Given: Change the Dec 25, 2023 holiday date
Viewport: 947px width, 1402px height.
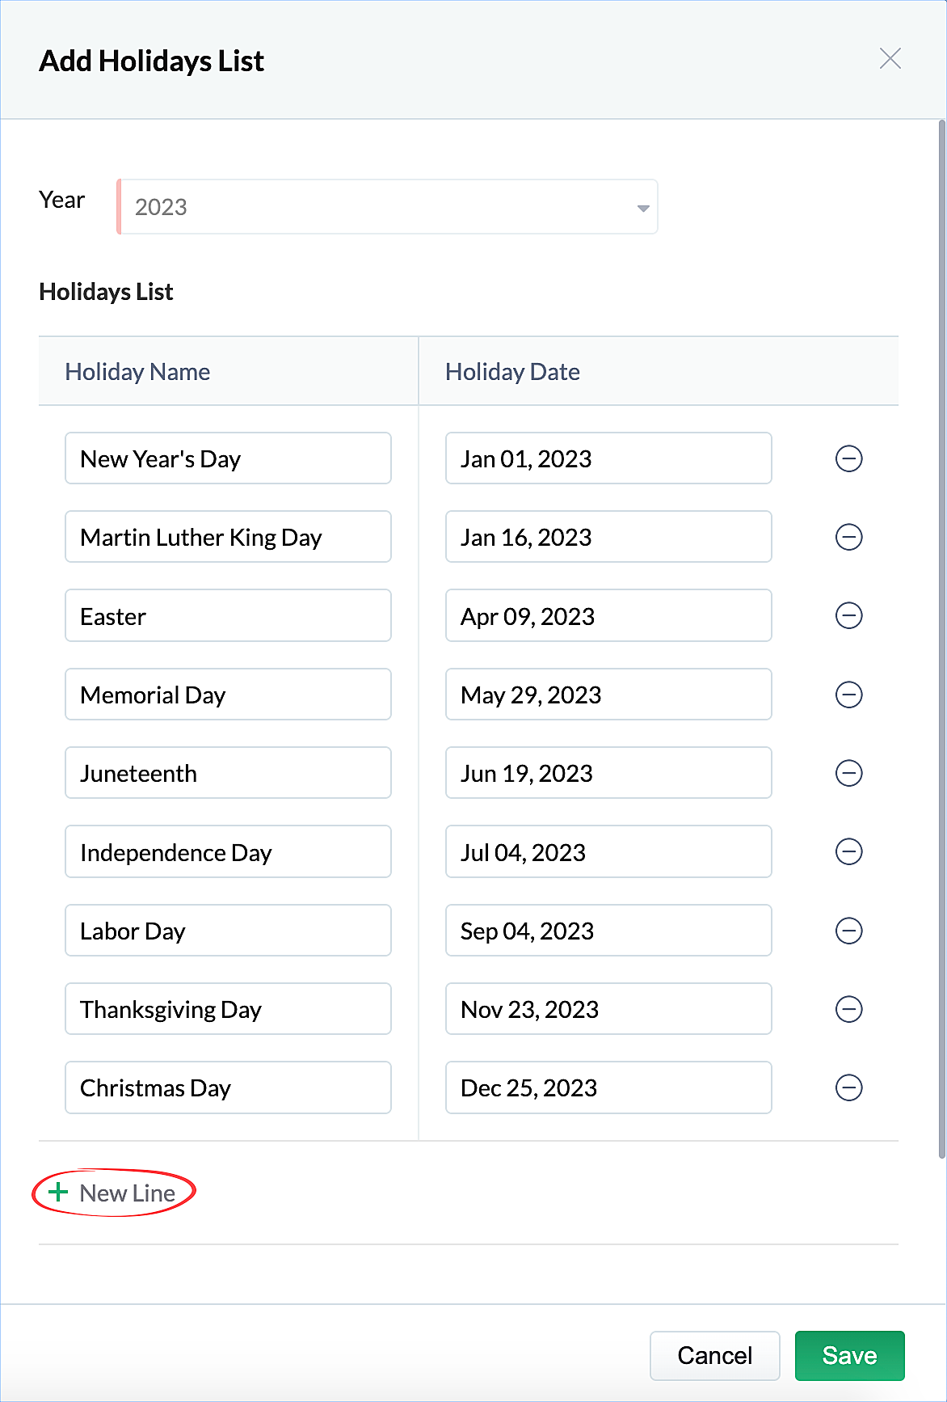Looking at the screenshot, I should (x=608, y=1087).
